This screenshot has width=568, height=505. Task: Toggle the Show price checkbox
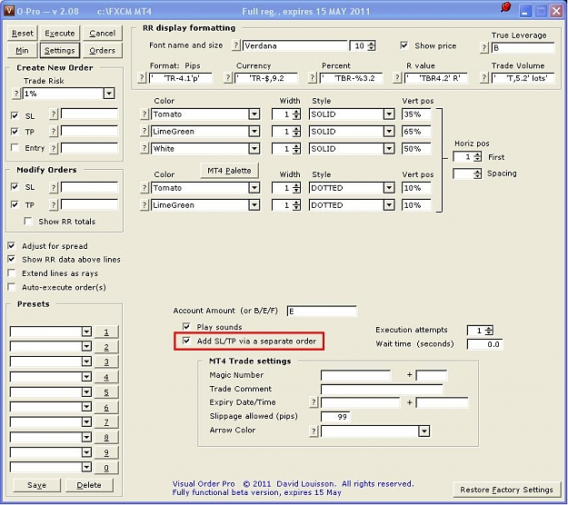[x=404, y=45]
